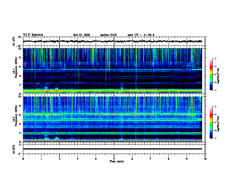This screenshot has width=231, height=178.
Task: Click the "-3" tick on the ch.2 colorbar
Action: (215, 107)
